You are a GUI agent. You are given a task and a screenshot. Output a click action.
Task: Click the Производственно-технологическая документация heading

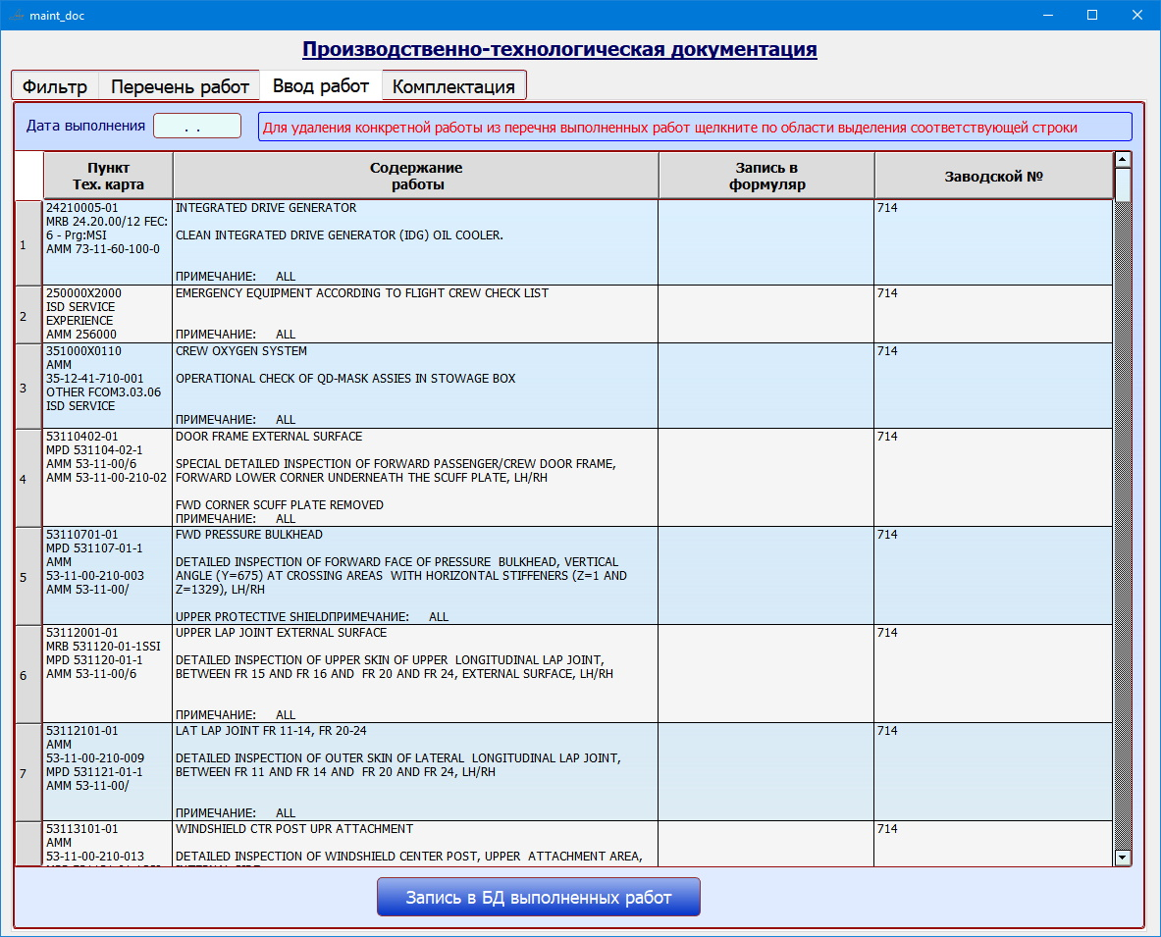pyautogui.click(x=559, y=49)
